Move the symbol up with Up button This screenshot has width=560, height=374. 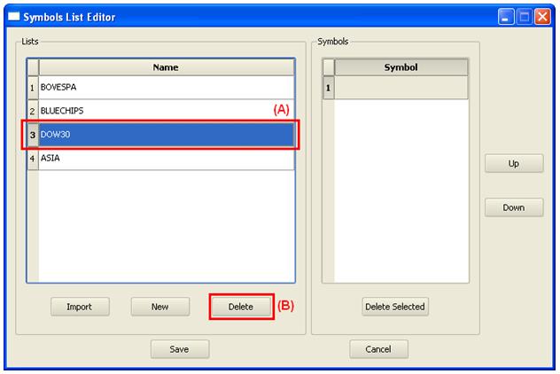click(514, 164)
